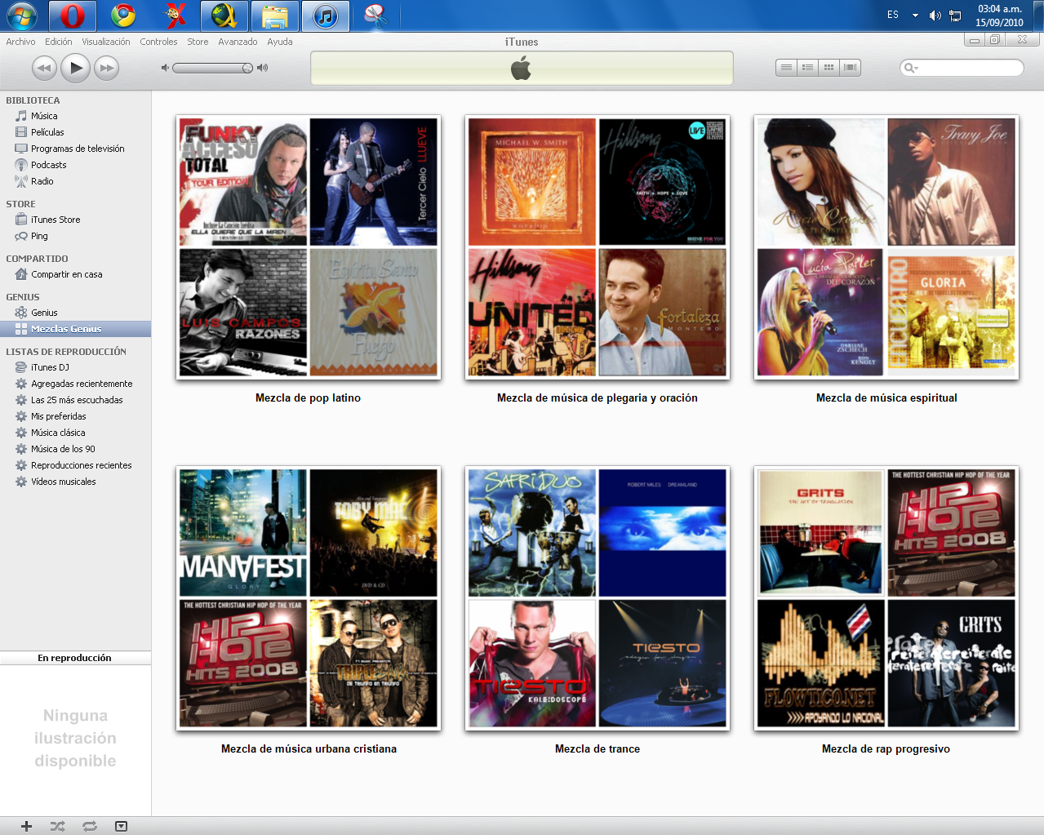
Task: Select Música in the library
Action: [x=75, y=116]
